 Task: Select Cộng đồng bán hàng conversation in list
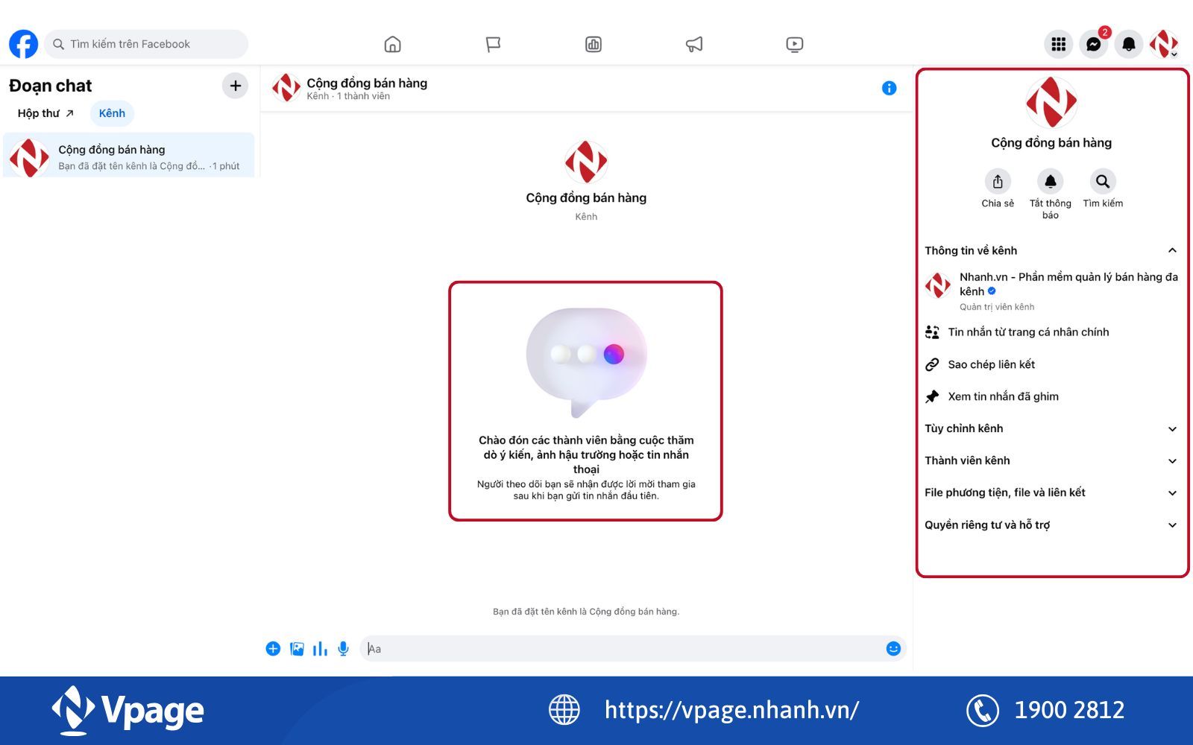129,156
